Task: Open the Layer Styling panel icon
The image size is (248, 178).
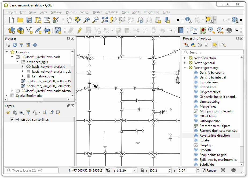Action: (x=8, y=113)
